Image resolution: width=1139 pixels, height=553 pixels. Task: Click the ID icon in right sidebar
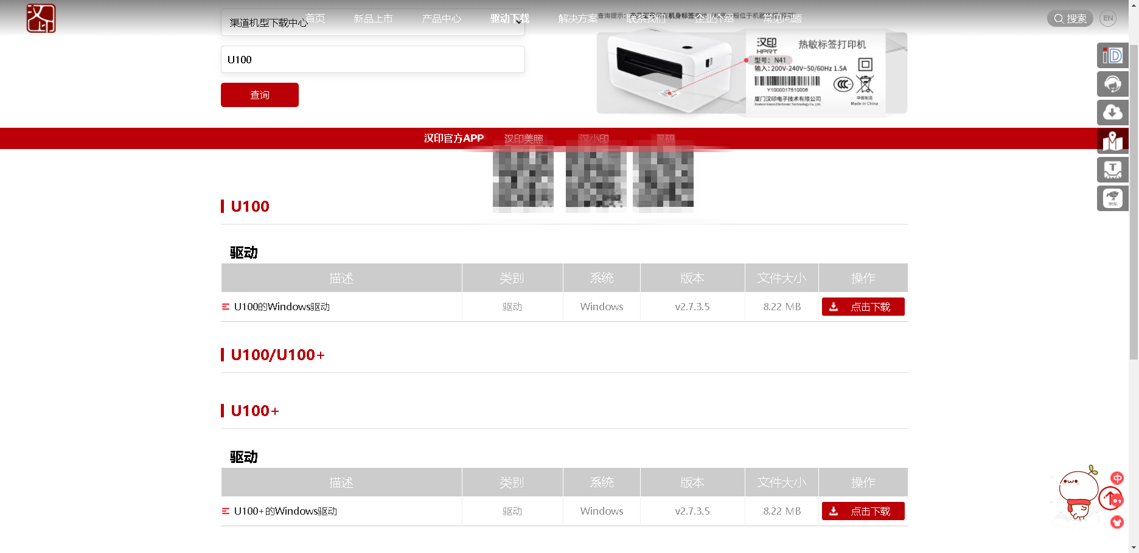(1112, 55)
